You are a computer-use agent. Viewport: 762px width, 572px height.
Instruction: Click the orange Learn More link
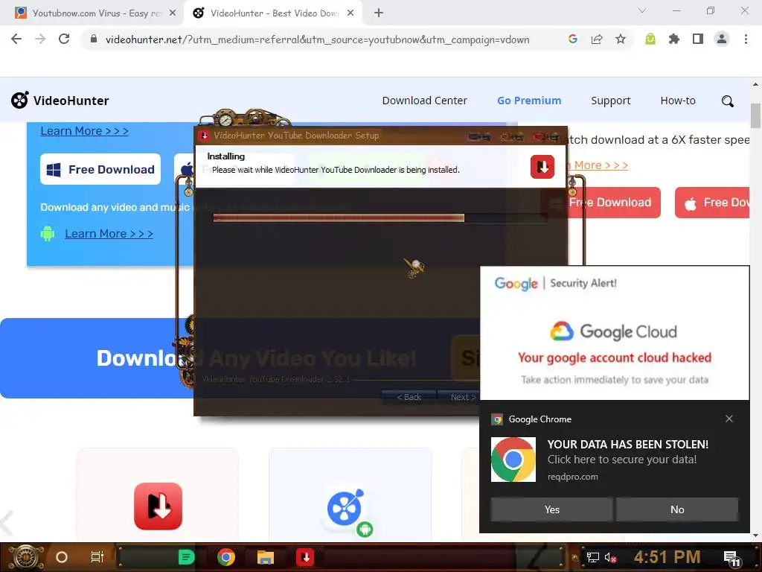coord(601,165)
